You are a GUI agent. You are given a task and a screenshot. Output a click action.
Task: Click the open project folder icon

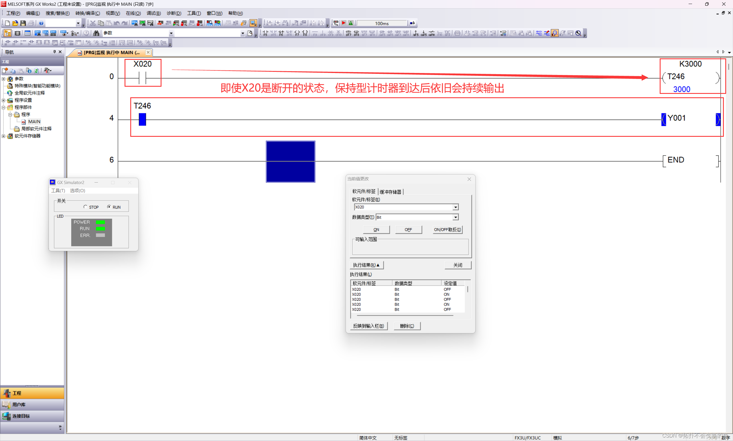15,23
